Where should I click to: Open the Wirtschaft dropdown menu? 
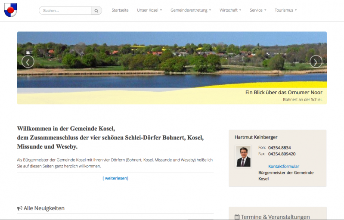(230, 10)
